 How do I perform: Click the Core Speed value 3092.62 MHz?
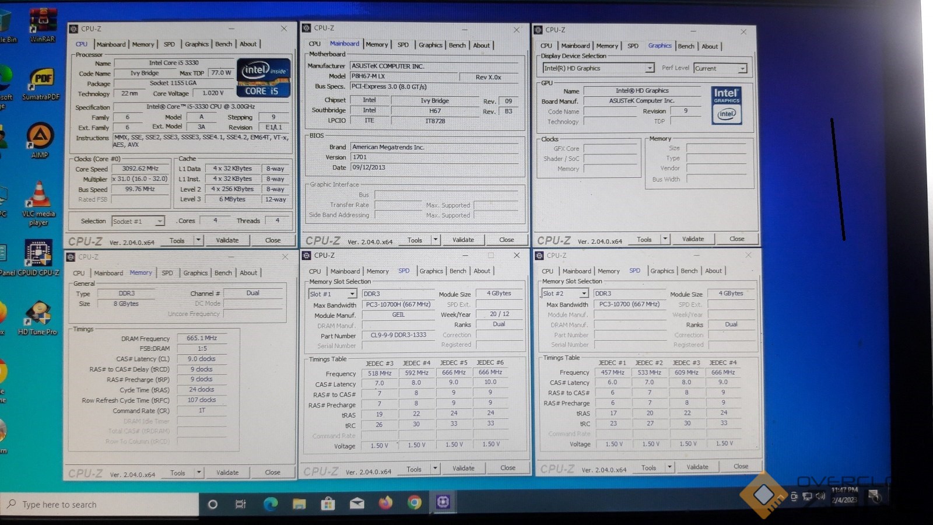tap(140, 169)
